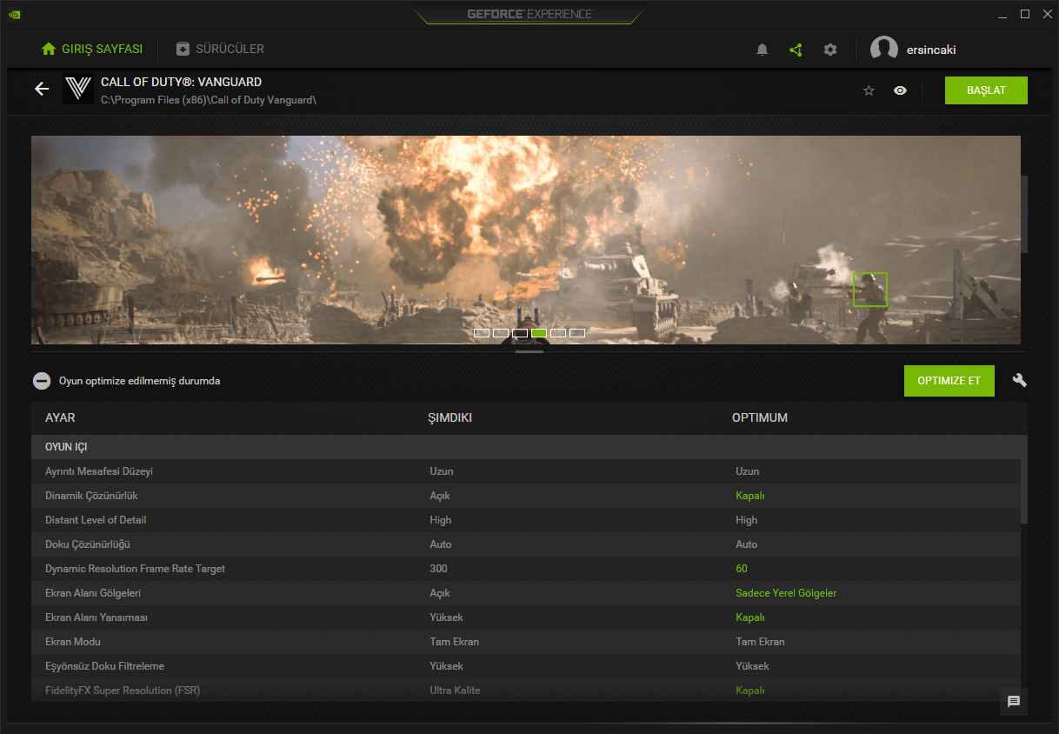Open the share overlay icon

coord(796,50)
